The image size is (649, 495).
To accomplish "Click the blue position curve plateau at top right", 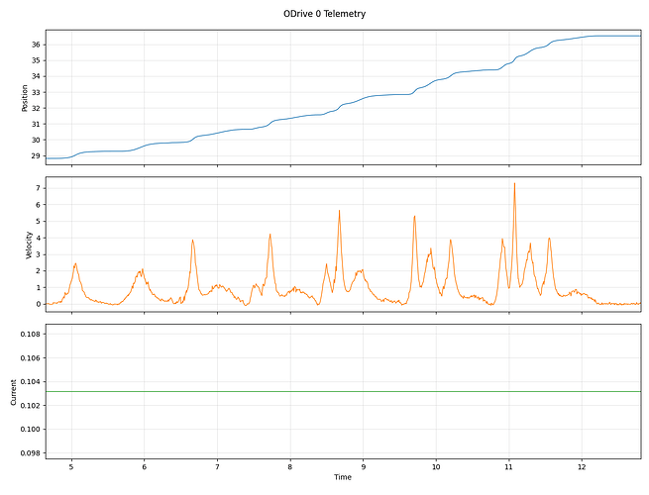I will tap(614, 36).
